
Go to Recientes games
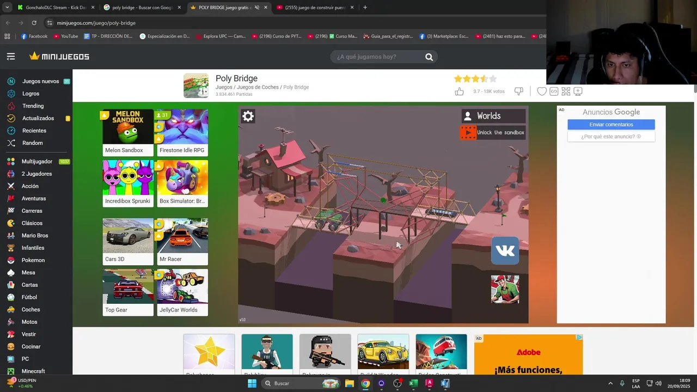point(34,131)
